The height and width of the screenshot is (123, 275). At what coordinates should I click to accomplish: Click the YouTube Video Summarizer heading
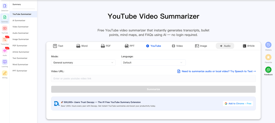(x=153, y=16)
